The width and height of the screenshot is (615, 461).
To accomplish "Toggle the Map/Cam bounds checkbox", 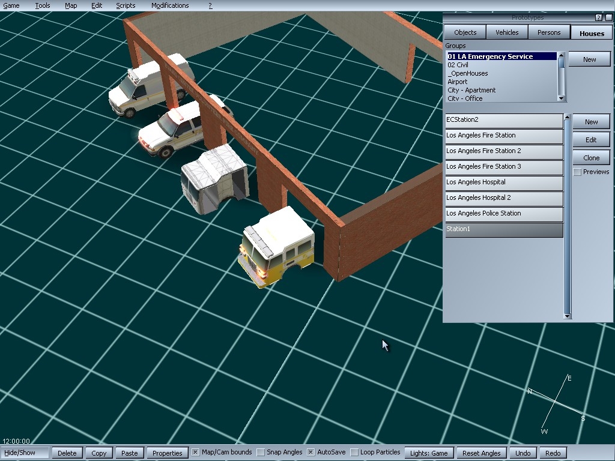I will point(195,453).
